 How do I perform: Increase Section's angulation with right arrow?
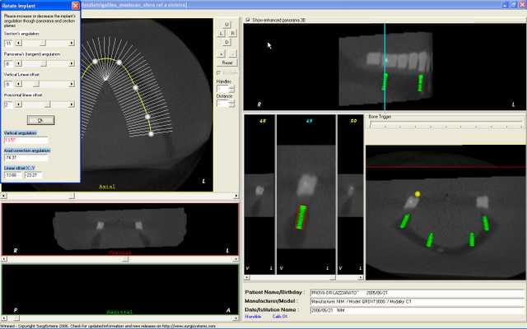tap(72, 43)
